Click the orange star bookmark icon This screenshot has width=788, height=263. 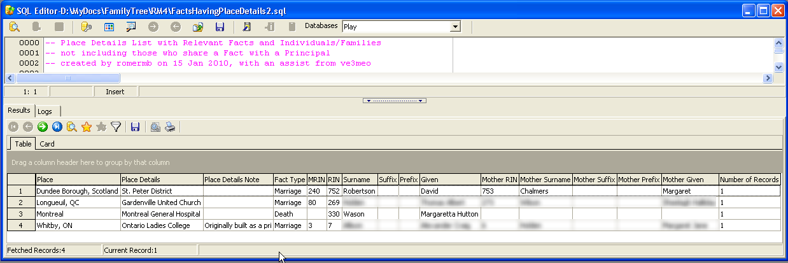click(x=87, y=127)
